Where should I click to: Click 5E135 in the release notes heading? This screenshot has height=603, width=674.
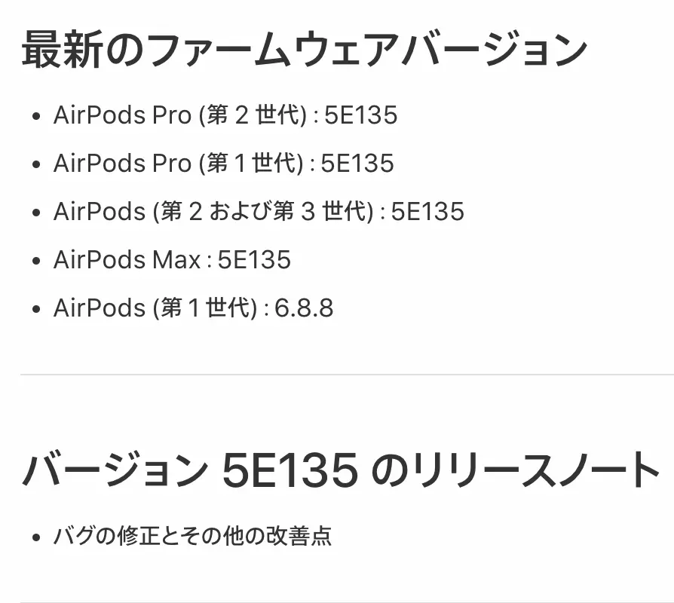[x=290, y=470]
